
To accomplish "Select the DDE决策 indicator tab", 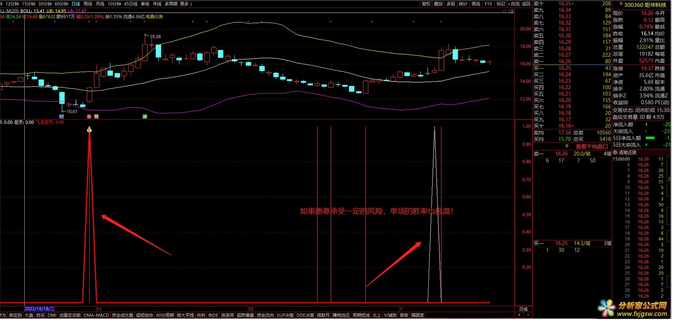I will 305,315.
